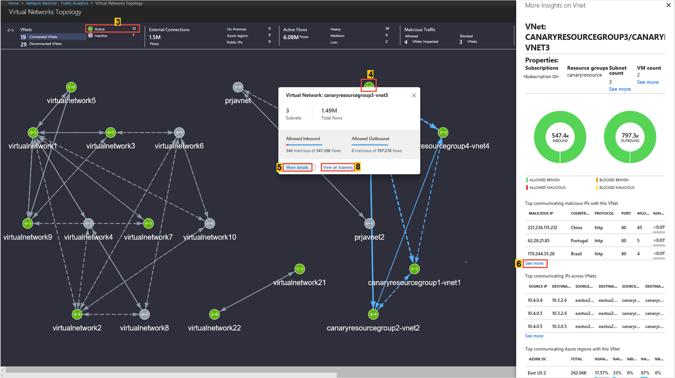Select the virtualnetwork2 node icon
The image size is (675, 378).
(x=77, y=314)
